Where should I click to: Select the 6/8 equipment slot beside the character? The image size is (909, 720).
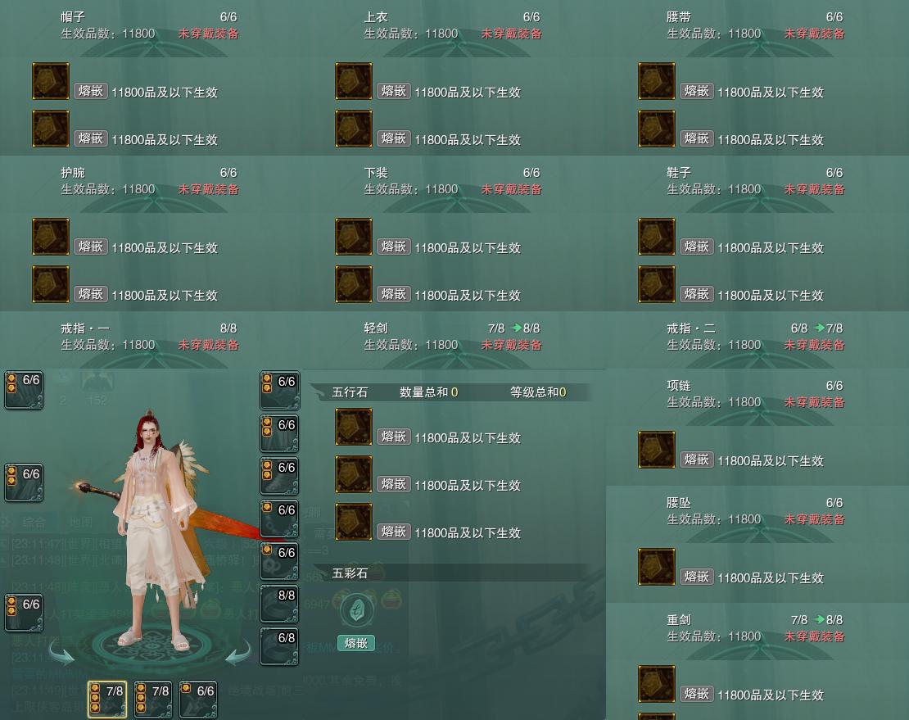[x=279, y=645]
